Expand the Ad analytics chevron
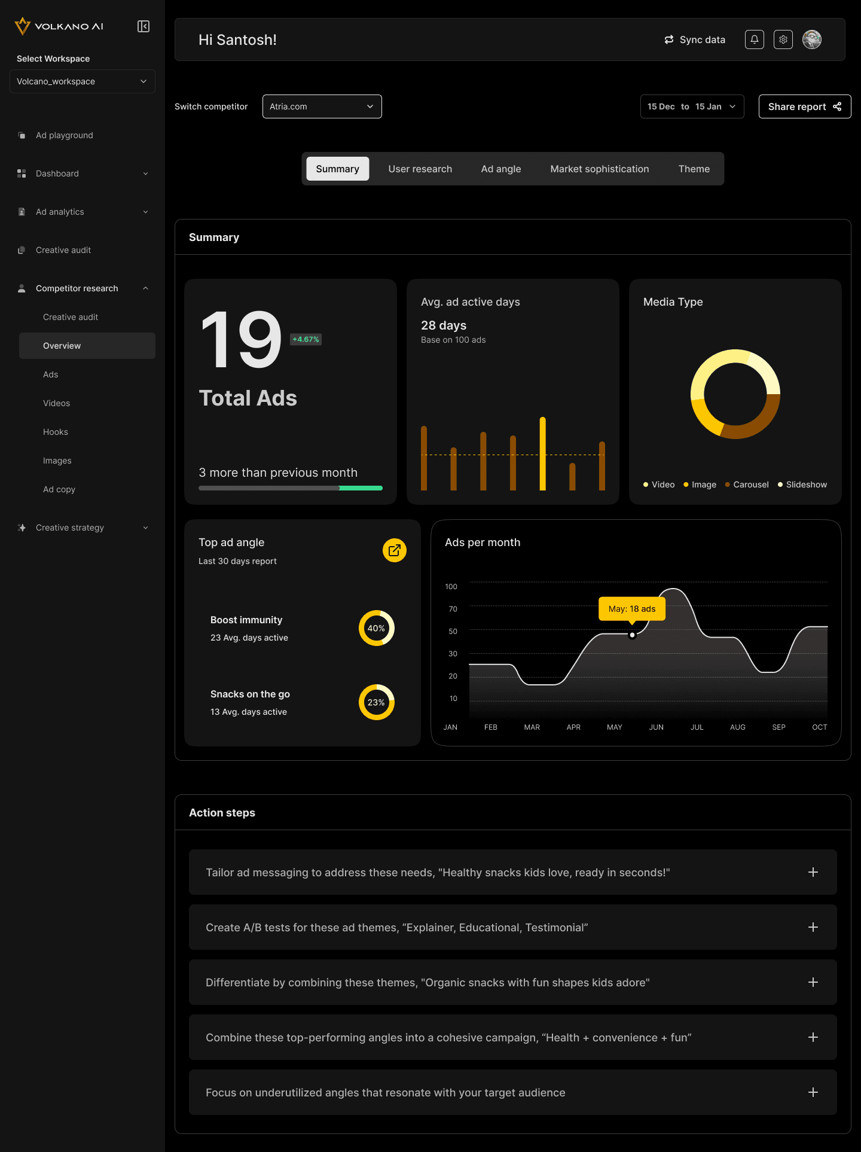861x1152 pixels. [x=145, y=212]
